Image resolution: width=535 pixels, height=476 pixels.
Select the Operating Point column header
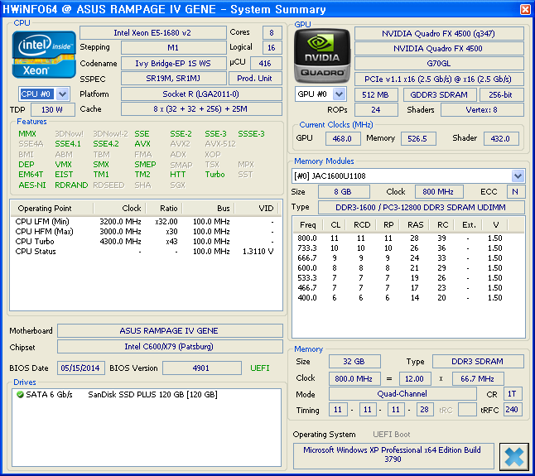click(52, 209)
